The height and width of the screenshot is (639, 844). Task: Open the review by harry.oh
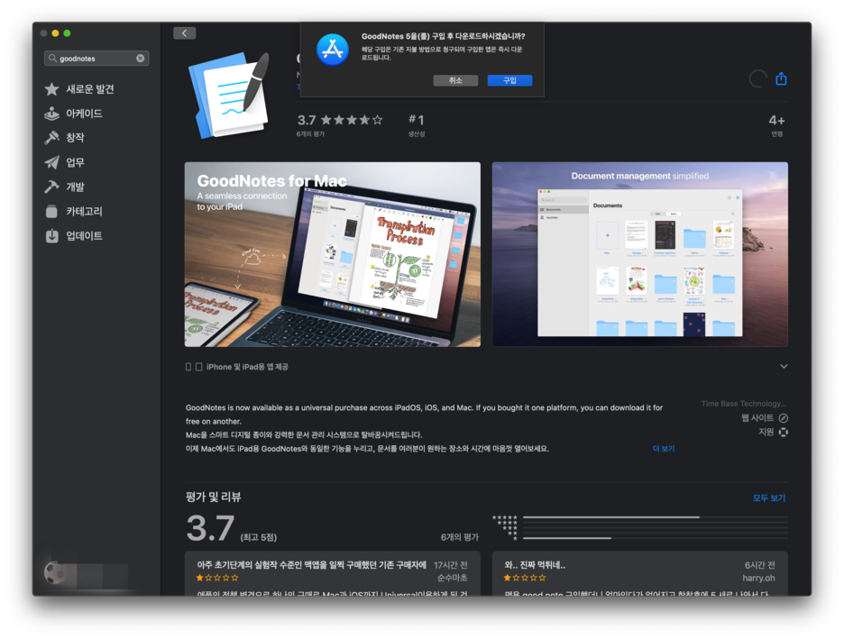[640, 573]
